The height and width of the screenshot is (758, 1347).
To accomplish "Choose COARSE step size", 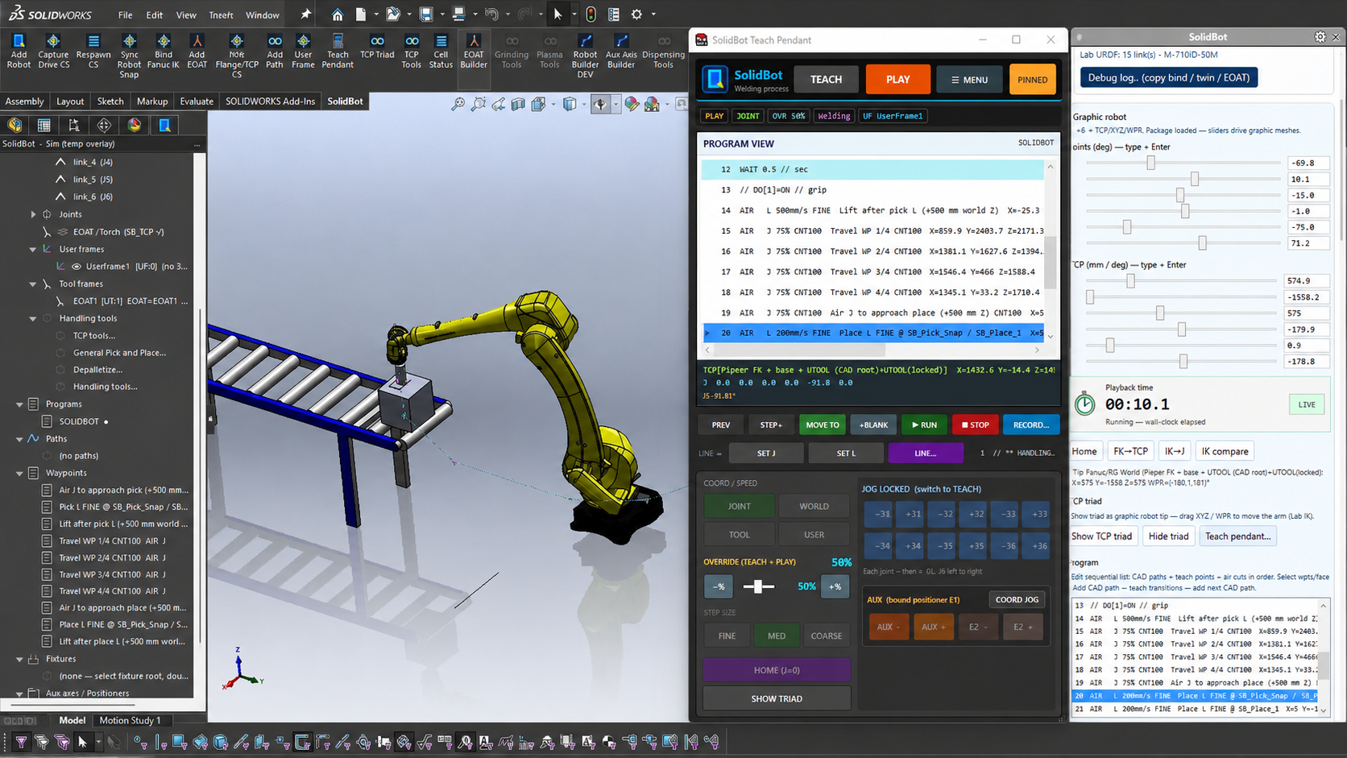I will (826, 636).
